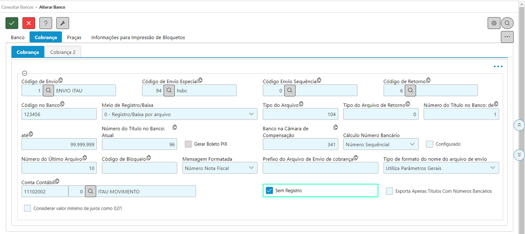Open the Mensagem Formatada dropdown
Viewport: 525px width, 234px height.
(220, 168)
